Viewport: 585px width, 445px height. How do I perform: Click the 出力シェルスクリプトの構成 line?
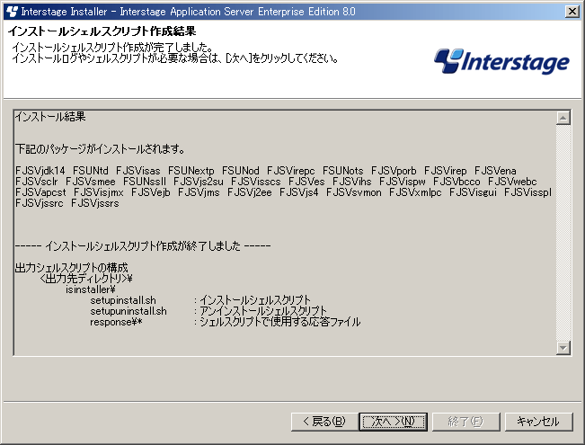tap(72, 268)
